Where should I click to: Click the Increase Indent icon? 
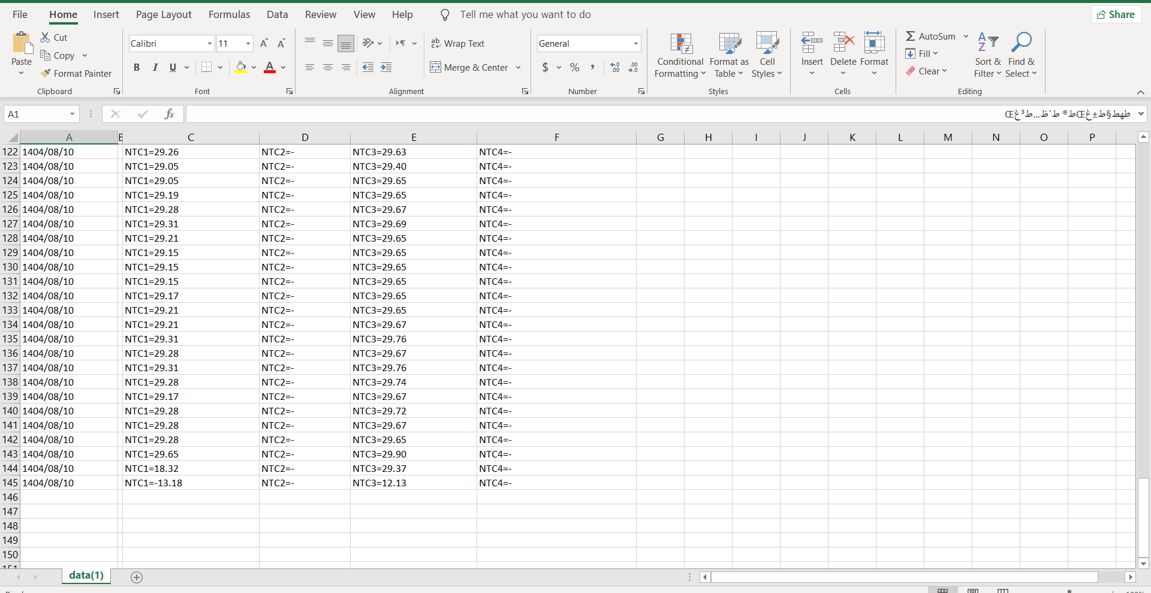[x=386, y=67]
